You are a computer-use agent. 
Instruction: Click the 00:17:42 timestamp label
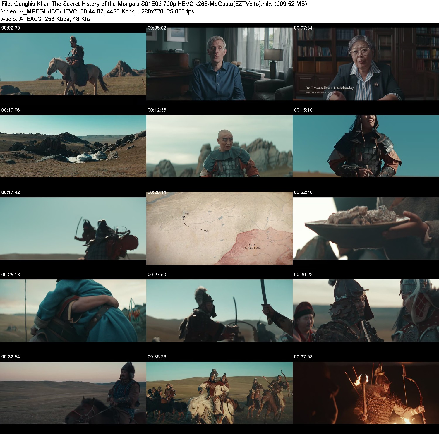(x=11, y=192)
